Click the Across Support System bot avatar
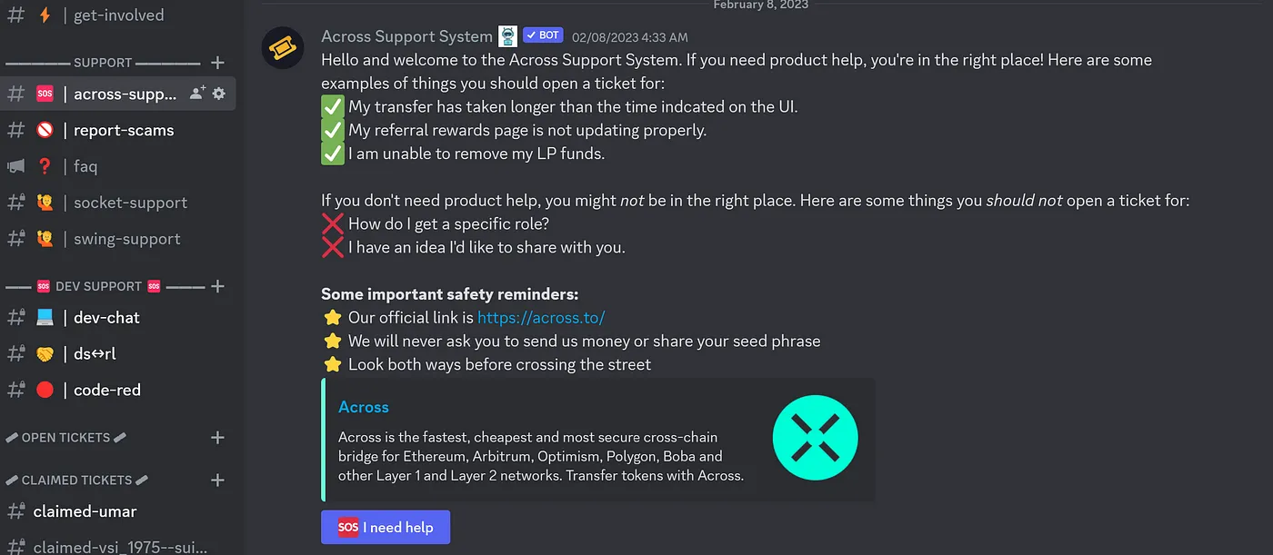The image size is (1273, 555). (x=283, y=48)
